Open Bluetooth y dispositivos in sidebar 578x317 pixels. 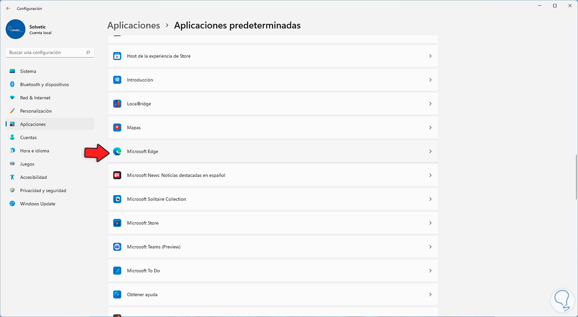coord(44,84)
